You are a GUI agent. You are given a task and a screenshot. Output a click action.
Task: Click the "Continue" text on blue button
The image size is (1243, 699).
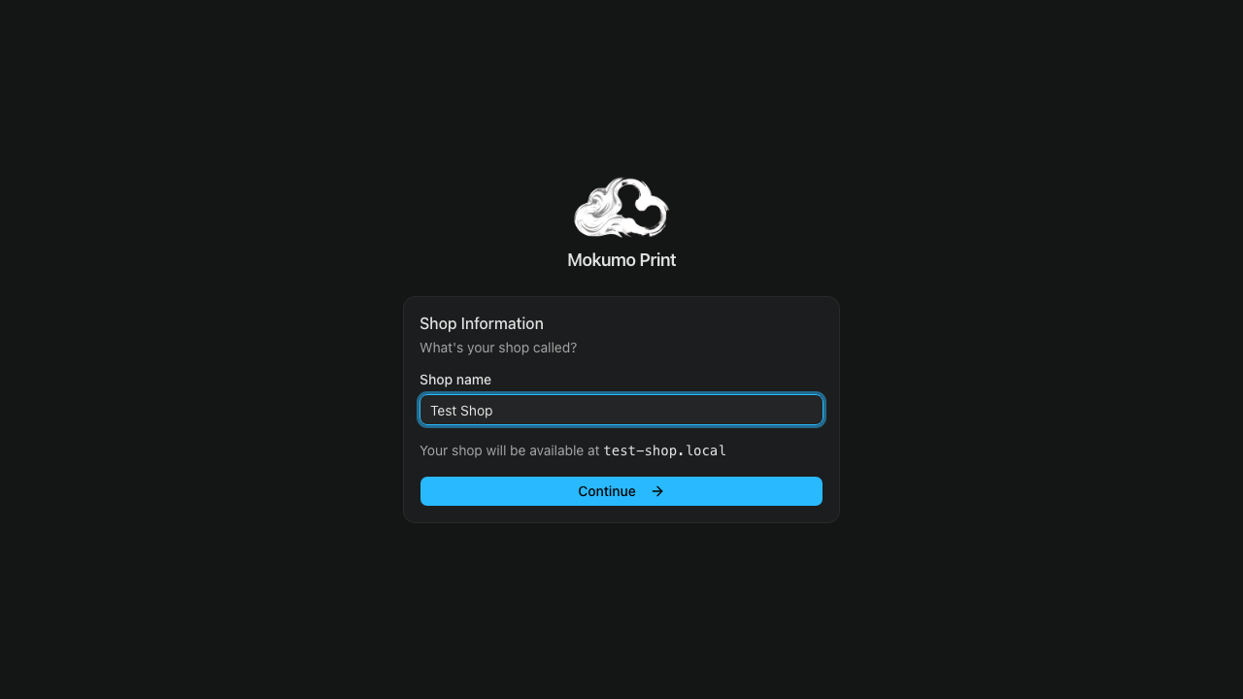(x=606, y=491)
